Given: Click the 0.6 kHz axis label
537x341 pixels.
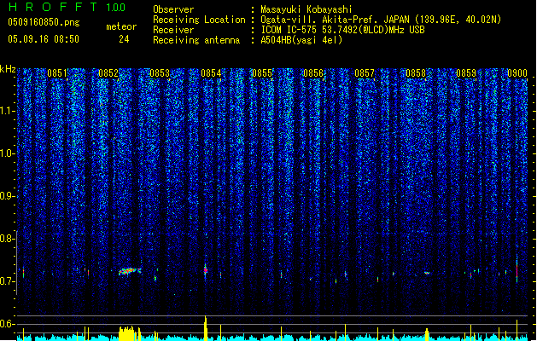Looking at the screenshot, I should pyautogui.click(x=7, y=324).
